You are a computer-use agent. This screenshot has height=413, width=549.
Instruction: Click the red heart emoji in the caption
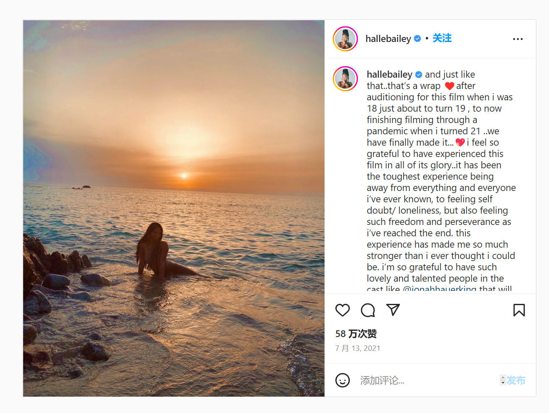(449, 86)
